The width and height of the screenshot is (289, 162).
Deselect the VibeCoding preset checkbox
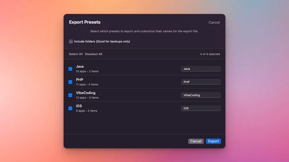pyautogui.click(x=70, y=95)
